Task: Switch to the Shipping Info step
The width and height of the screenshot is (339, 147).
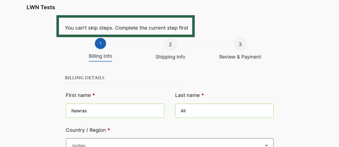Action: (170, 57)
